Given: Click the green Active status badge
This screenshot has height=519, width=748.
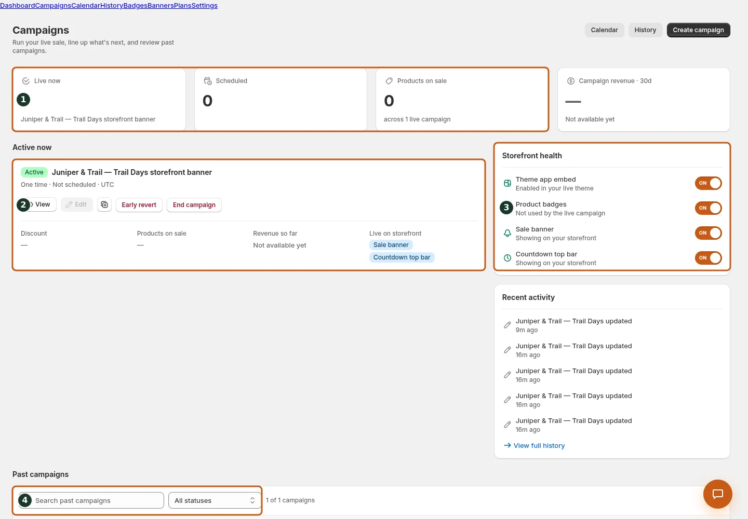Looking at the screenshot, I should coord(34,172).
